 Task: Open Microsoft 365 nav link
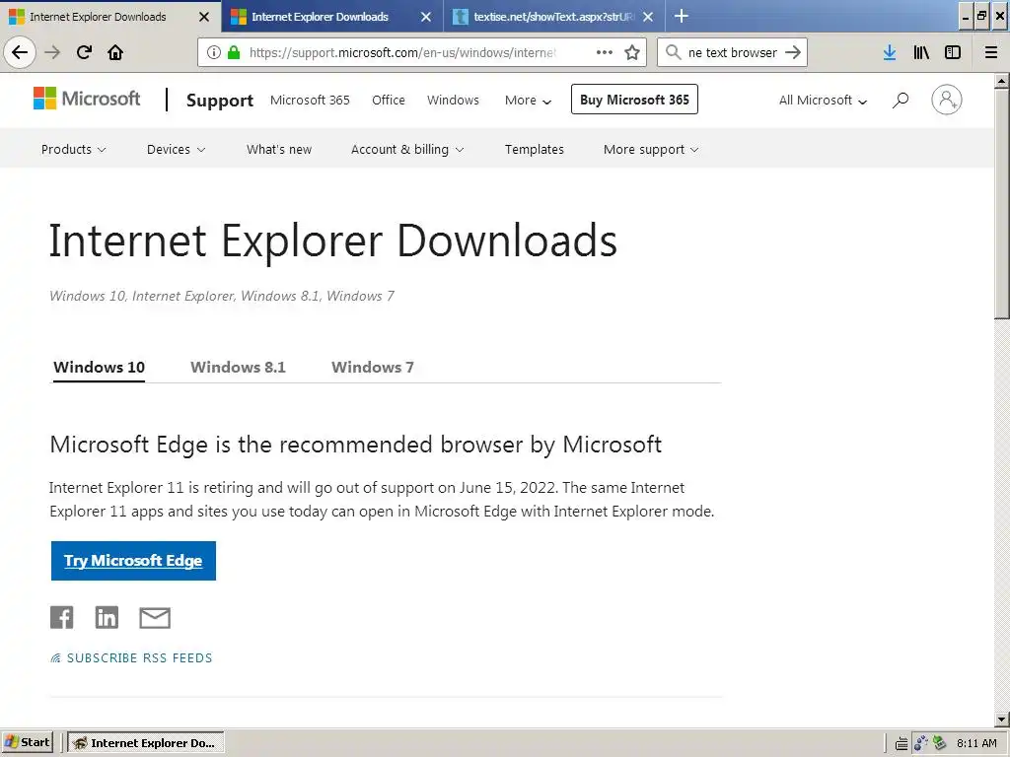coord(310,100)
